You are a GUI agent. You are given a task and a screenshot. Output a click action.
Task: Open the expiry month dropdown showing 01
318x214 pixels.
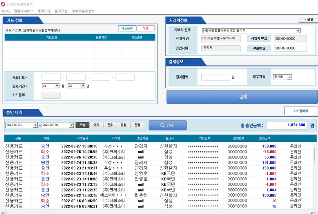pos(57,86)
